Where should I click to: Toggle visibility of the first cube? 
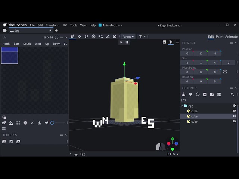234,111
